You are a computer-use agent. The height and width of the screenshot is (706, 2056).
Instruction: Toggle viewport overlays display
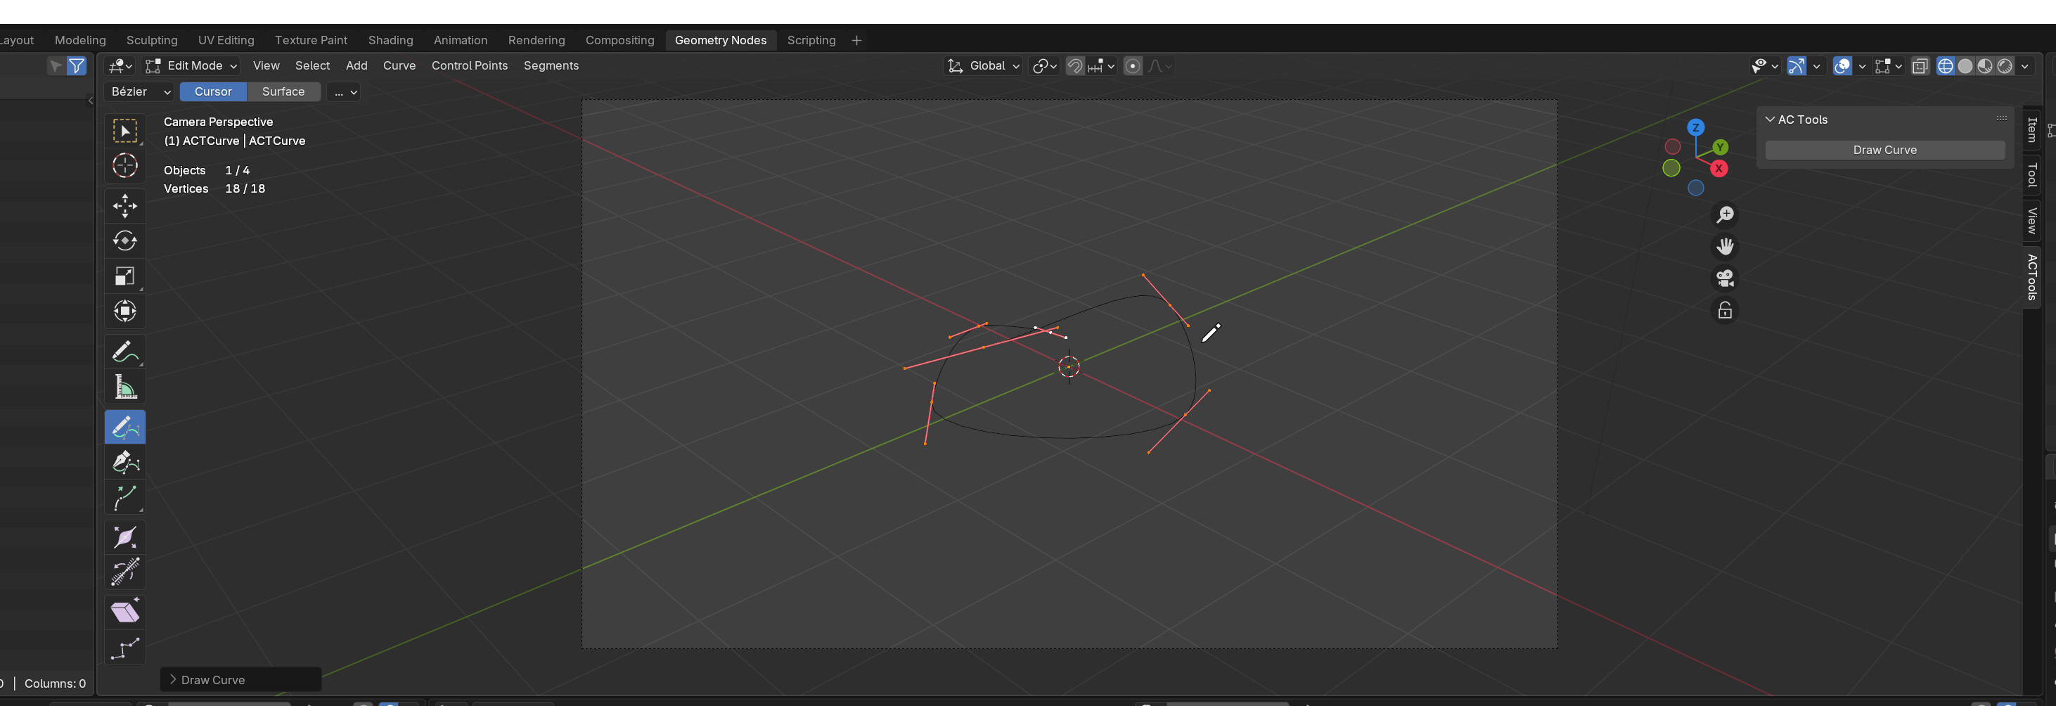coord(1842,66)
